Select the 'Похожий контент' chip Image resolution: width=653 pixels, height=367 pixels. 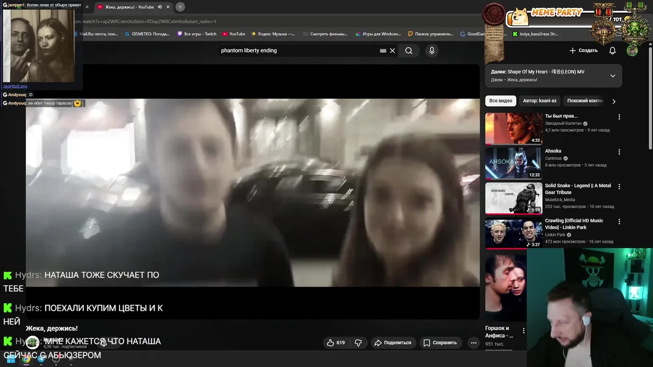click(x=585, y=101)
